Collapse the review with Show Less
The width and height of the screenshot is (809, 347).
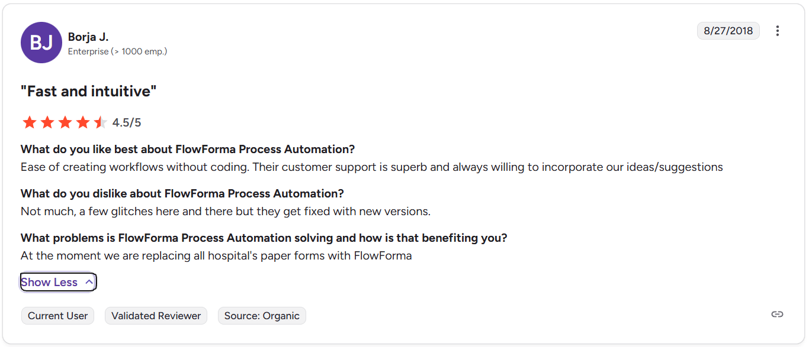click(49, 283)
